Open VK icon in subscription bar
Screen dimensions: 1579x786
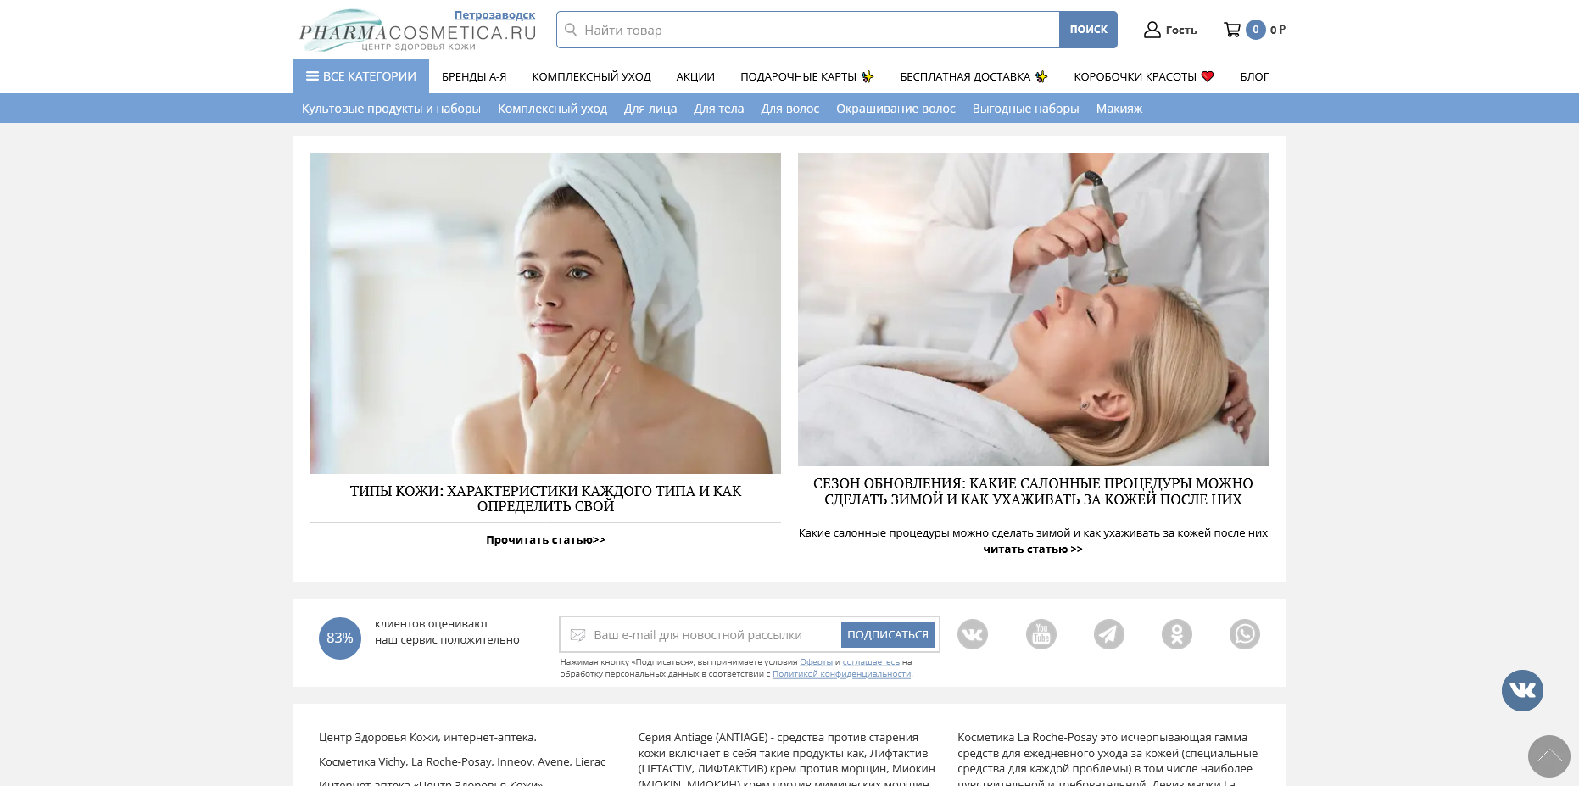click(973, 634)
